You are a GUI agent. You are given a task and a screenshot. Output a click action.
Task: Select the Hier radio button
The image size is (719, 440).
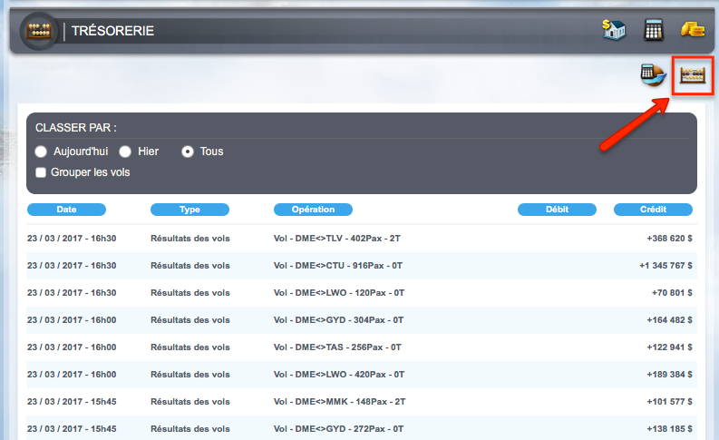pos(125,152)
